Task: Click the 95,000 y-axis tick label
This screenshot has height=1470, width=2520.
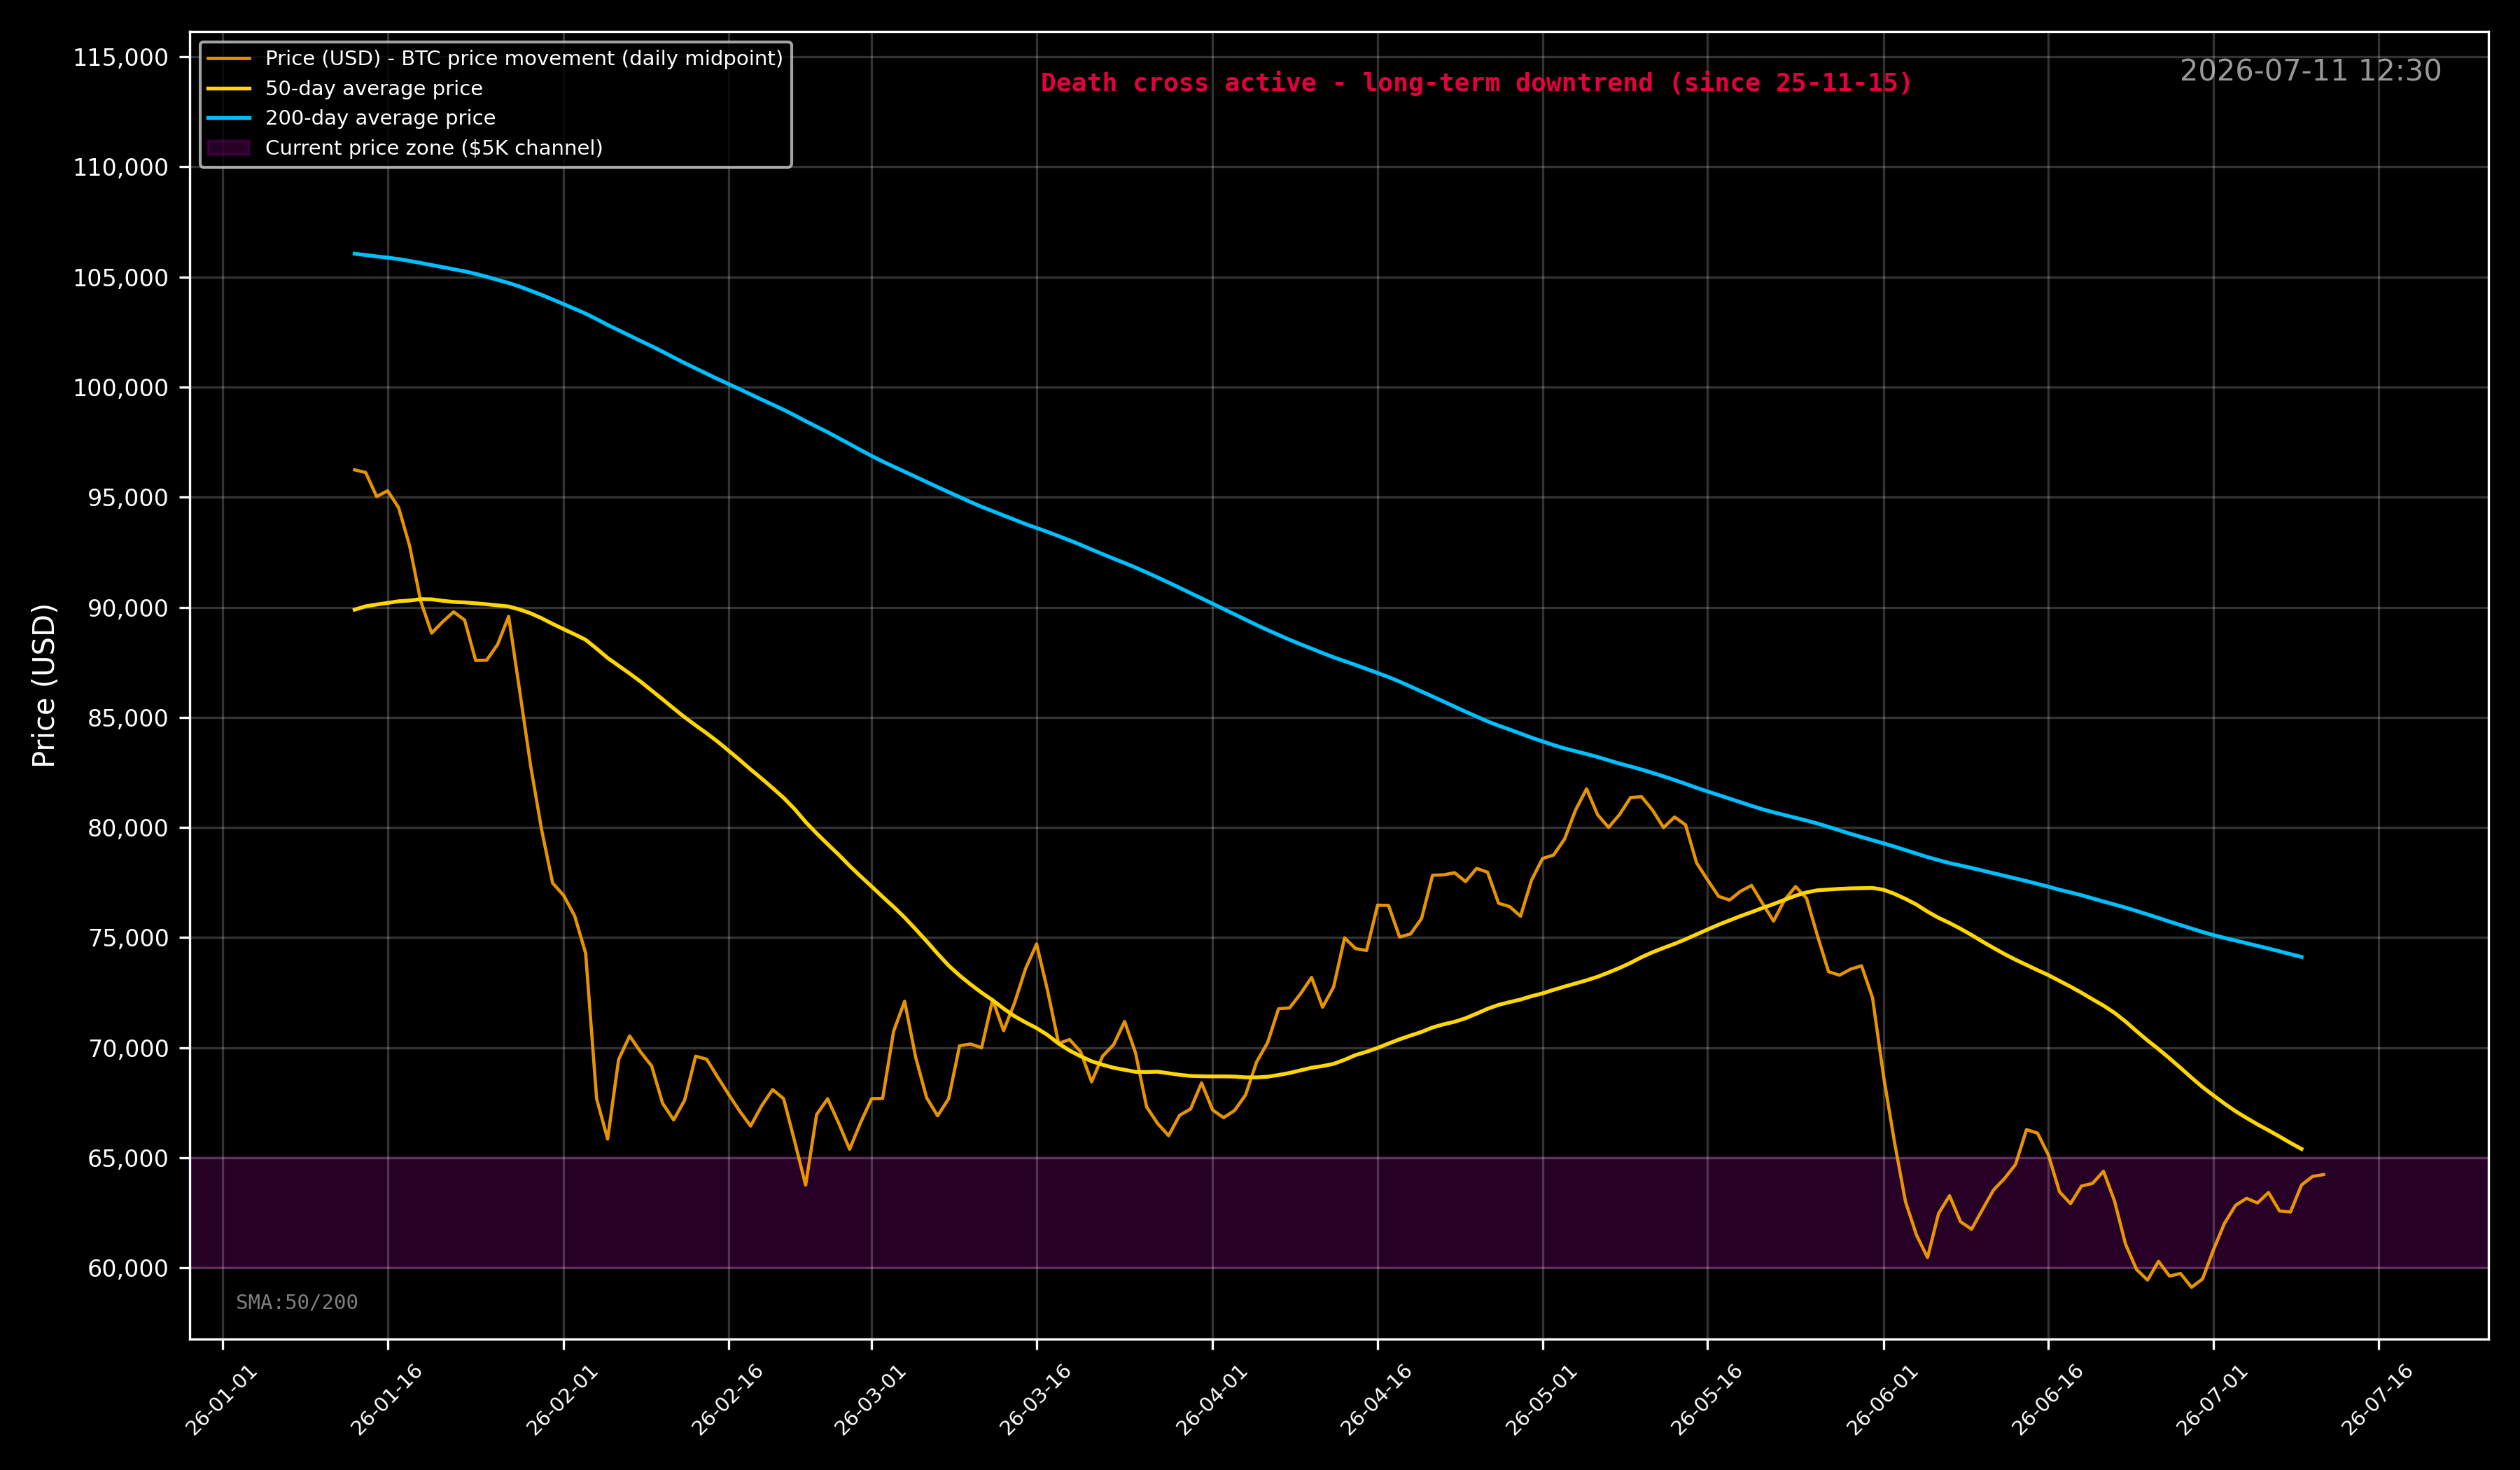Action: (128, 498)
